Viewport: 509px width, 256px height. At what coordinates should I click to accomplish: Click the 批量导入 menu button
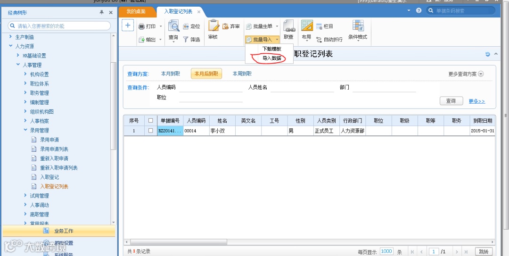point(263,40)
